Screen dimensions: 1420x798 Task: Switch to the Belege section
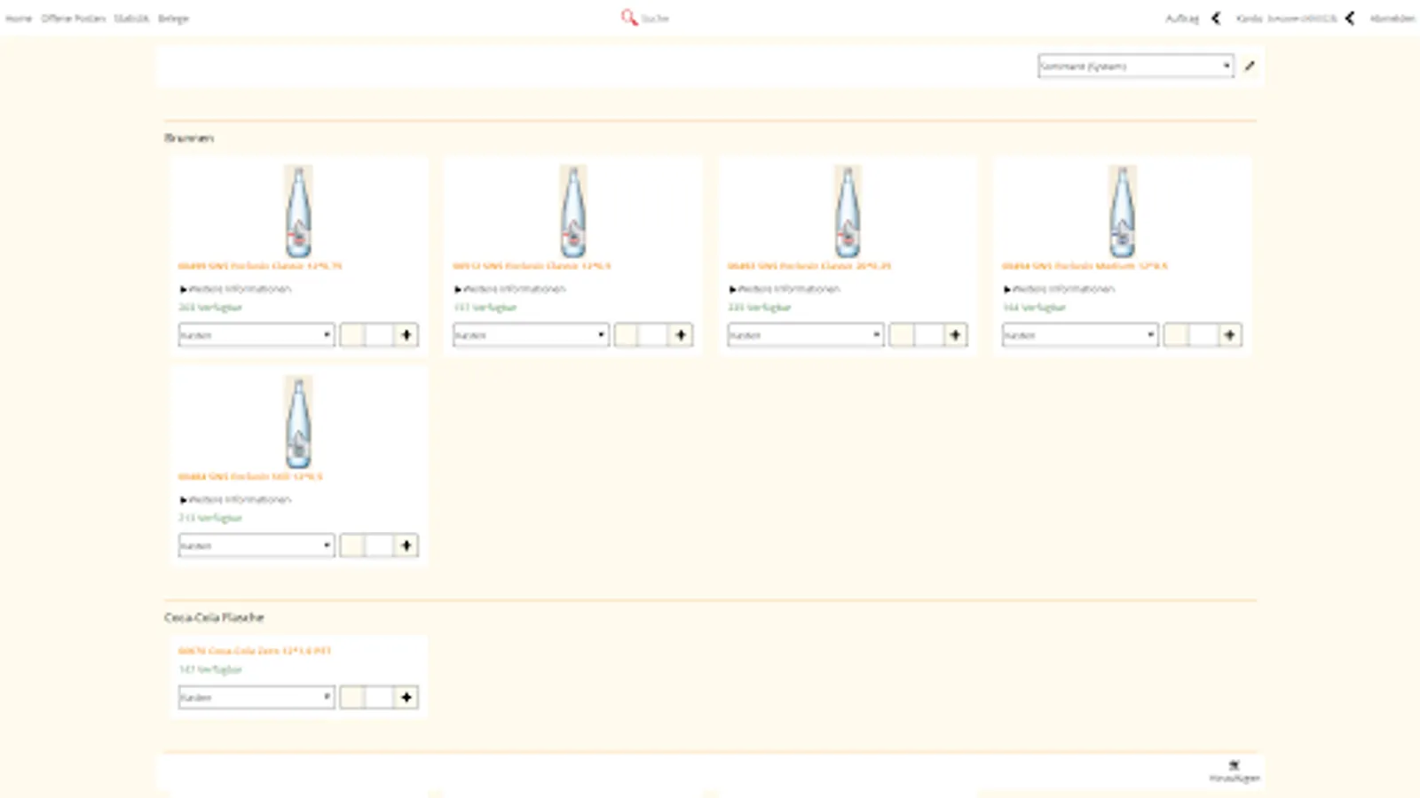point(173,19)
